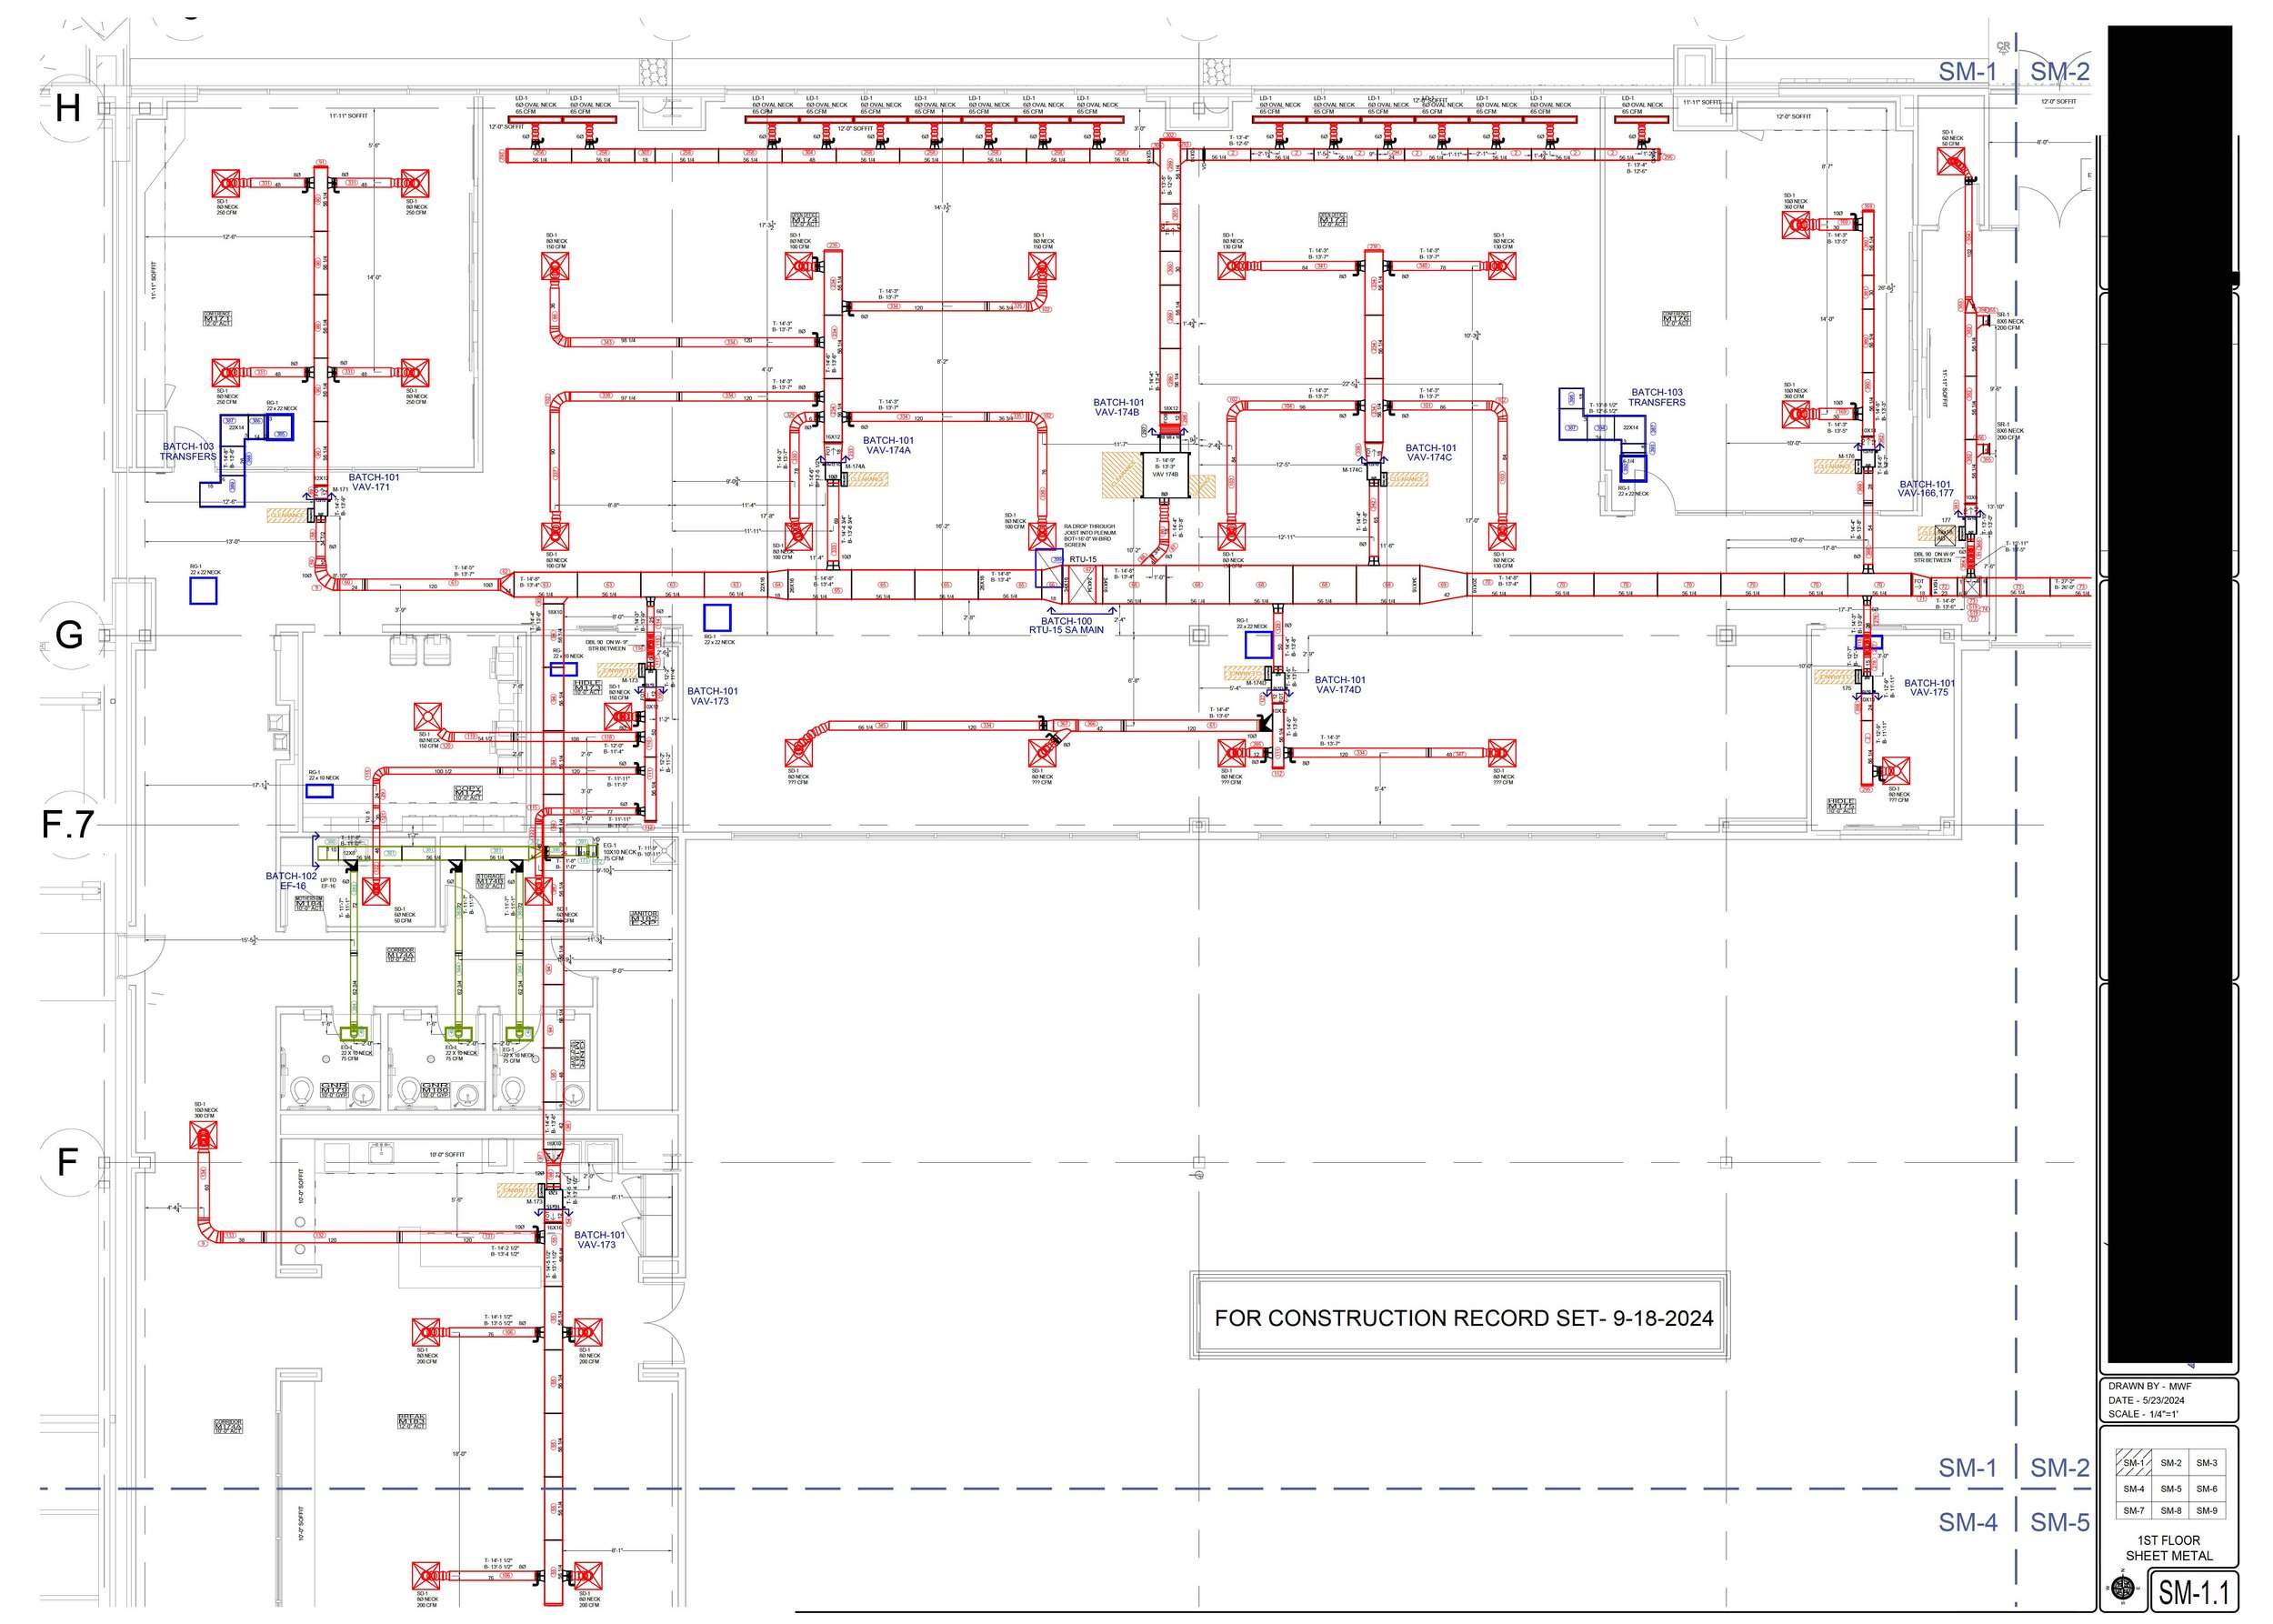The width and height of the screenshot is (2273, 1624).
Task: Click the 'COPY M172' room tag
Action: click(x=468, y=793)
